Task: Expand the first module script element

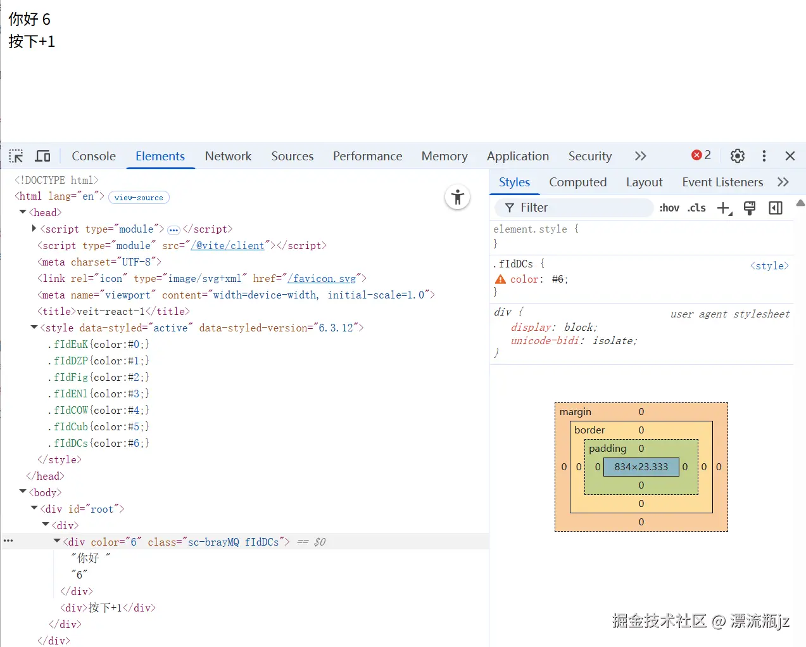Action: tap(34, 229)
